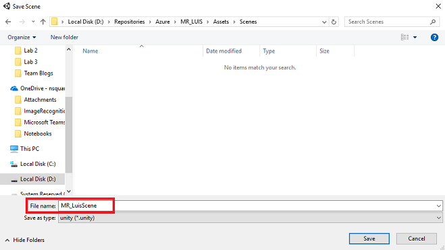
Task: Refresh the Scenes folder view
Action: point(334,22)
